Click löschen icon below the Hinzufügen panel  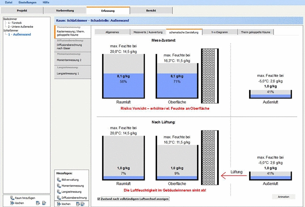coord(59,204)
